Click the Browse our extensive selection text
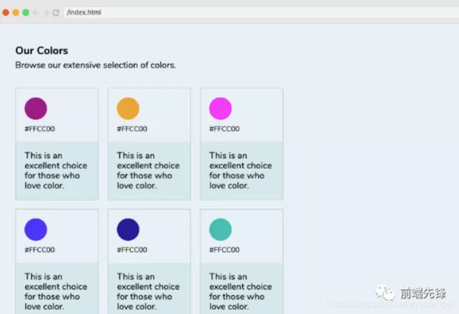459x314 pixels. pyautogui.click(x=95, y=65)
